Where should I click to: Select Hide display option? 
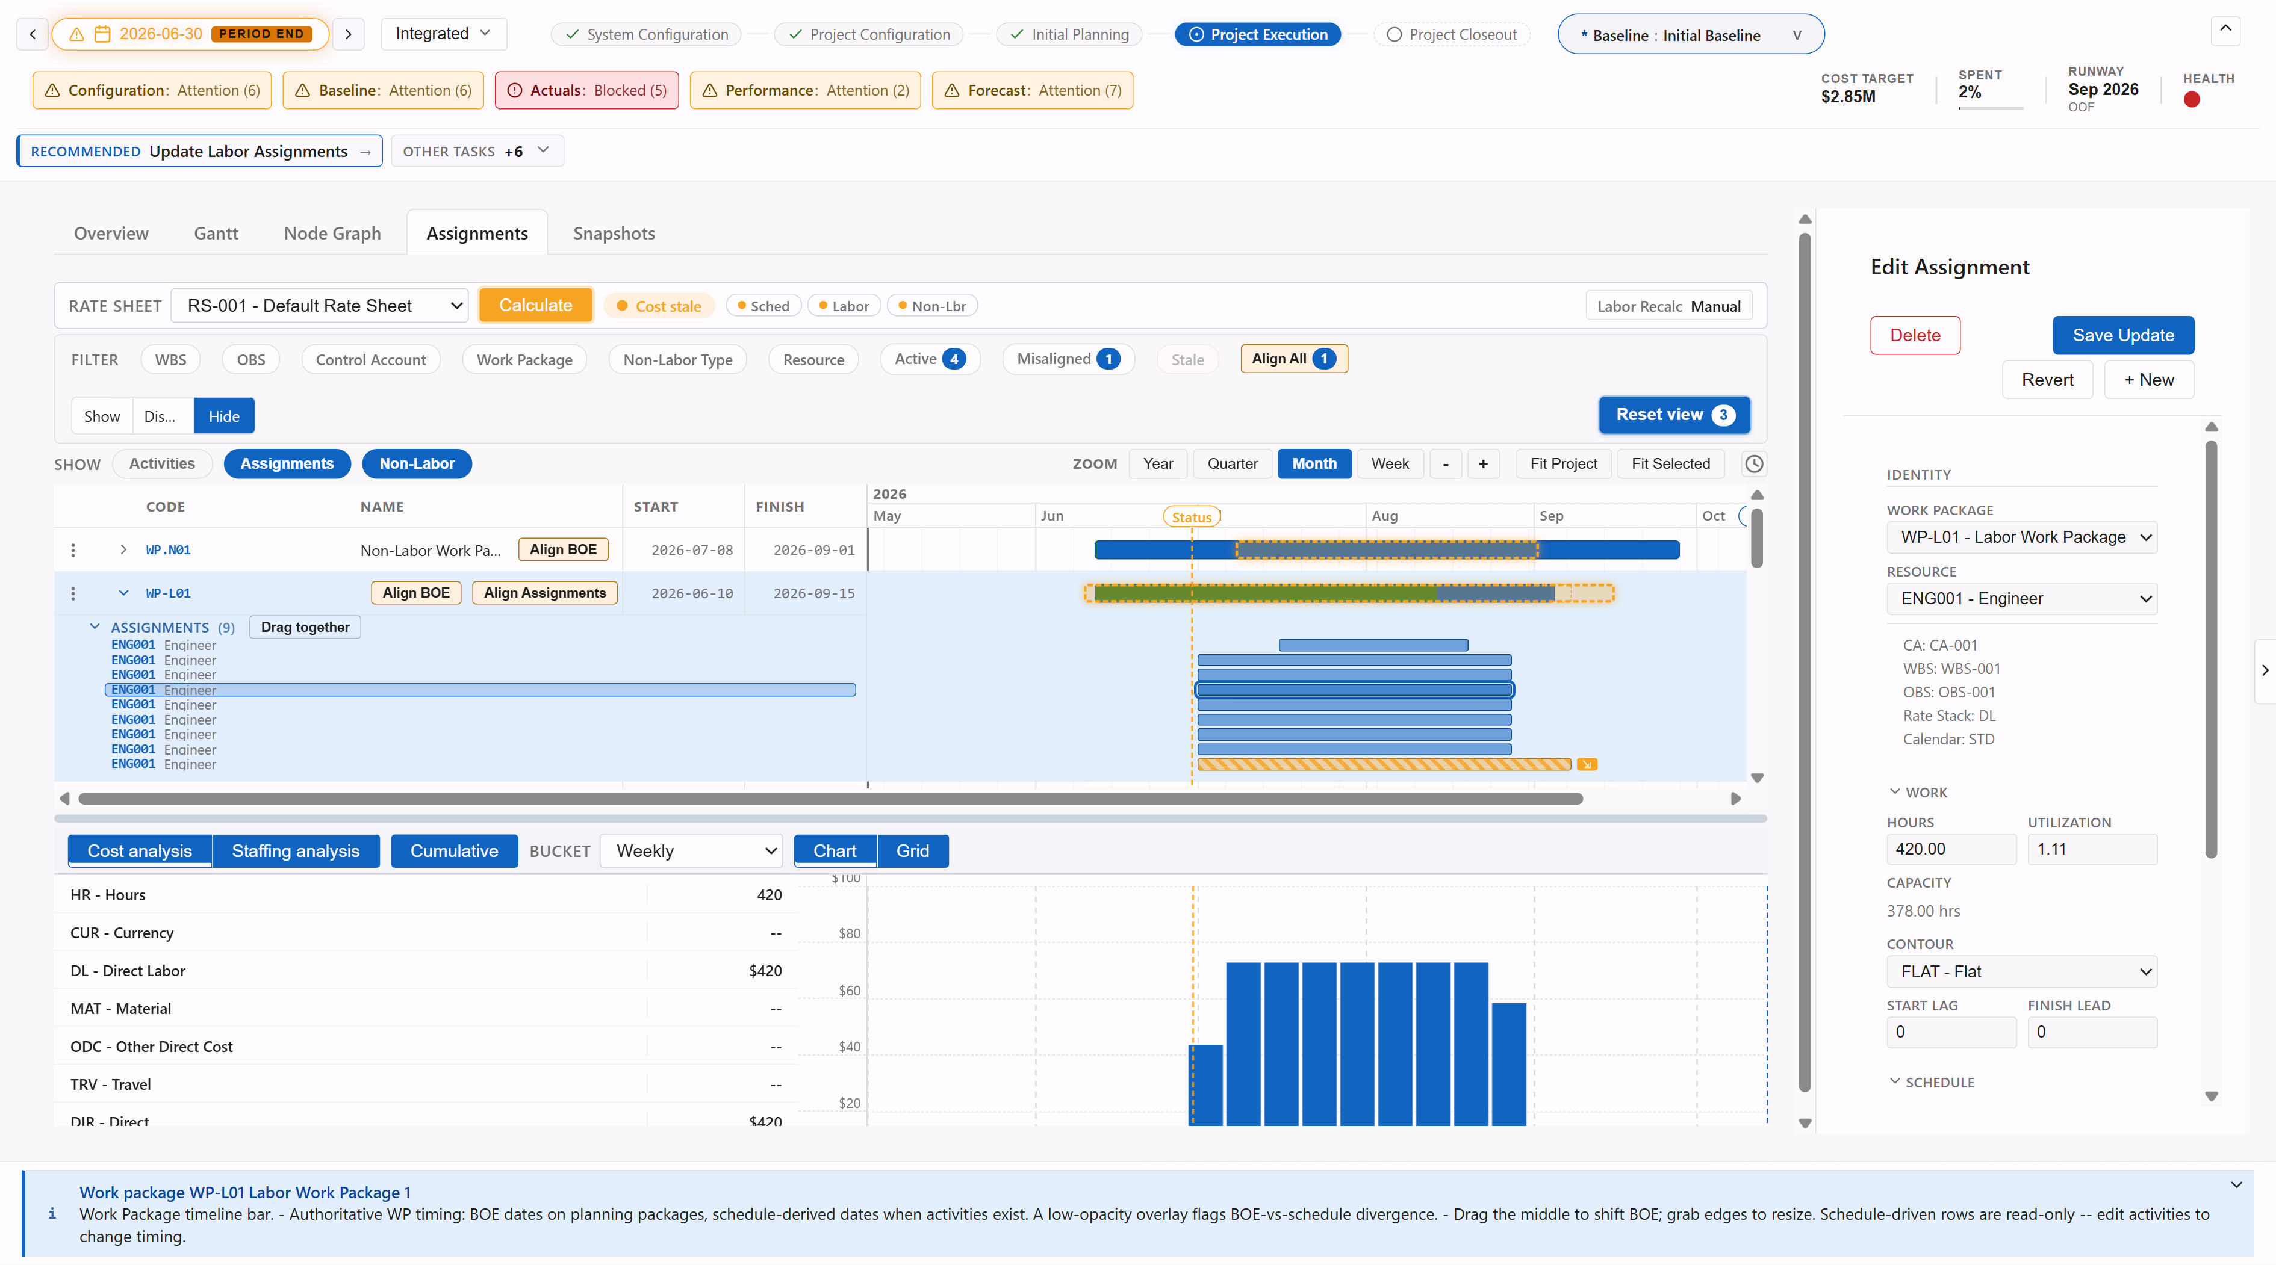coord(223,416)
